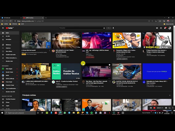Click the Windows taskbar search box
Image resolution: width=175 pixels, height=131 pixels.
(x=20, y=113)
